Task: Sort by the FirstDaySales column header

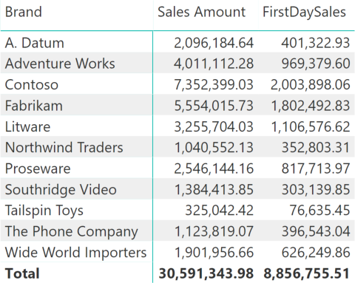Action: (x=304, y=12)
